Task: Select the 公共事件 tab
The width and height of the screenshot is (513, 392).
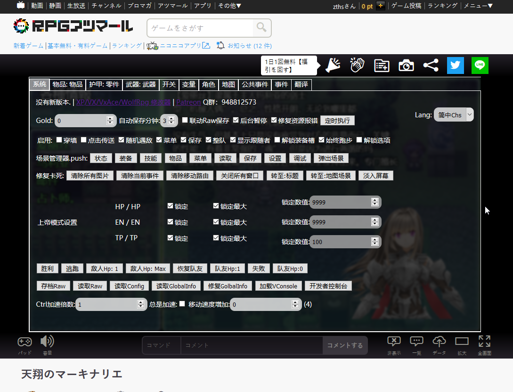Action: (x=253, y=84)
